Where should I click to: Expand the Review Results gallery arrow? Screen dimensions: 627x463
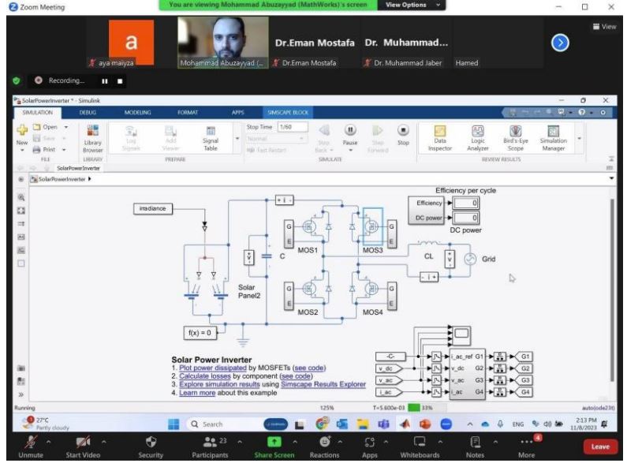(x=580, y=138)
